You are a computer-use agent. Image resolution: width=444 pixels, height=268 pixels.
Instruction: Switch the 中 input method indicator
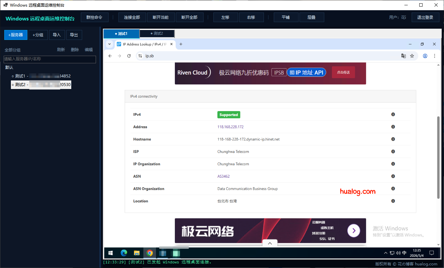coord(404,253)
